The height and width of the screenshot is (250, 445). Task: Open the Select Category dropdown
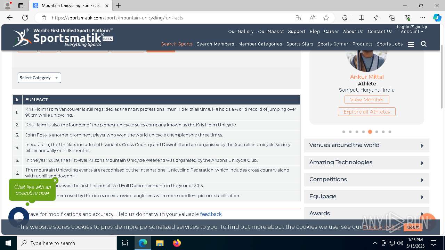pyautogui.click(x=39, y=78)
